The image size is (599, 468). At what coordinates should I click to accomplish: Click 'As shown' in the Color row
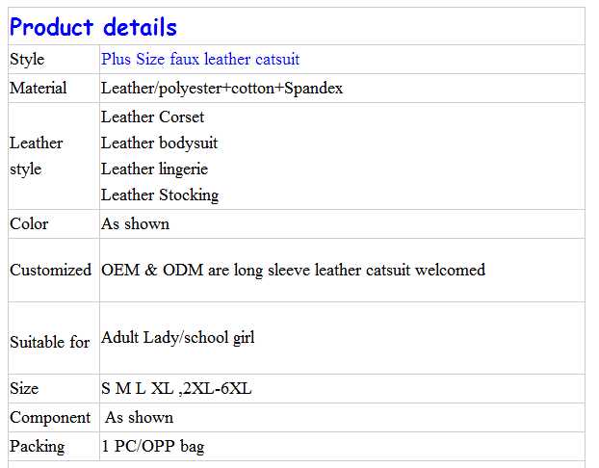[x=135, y=224]
